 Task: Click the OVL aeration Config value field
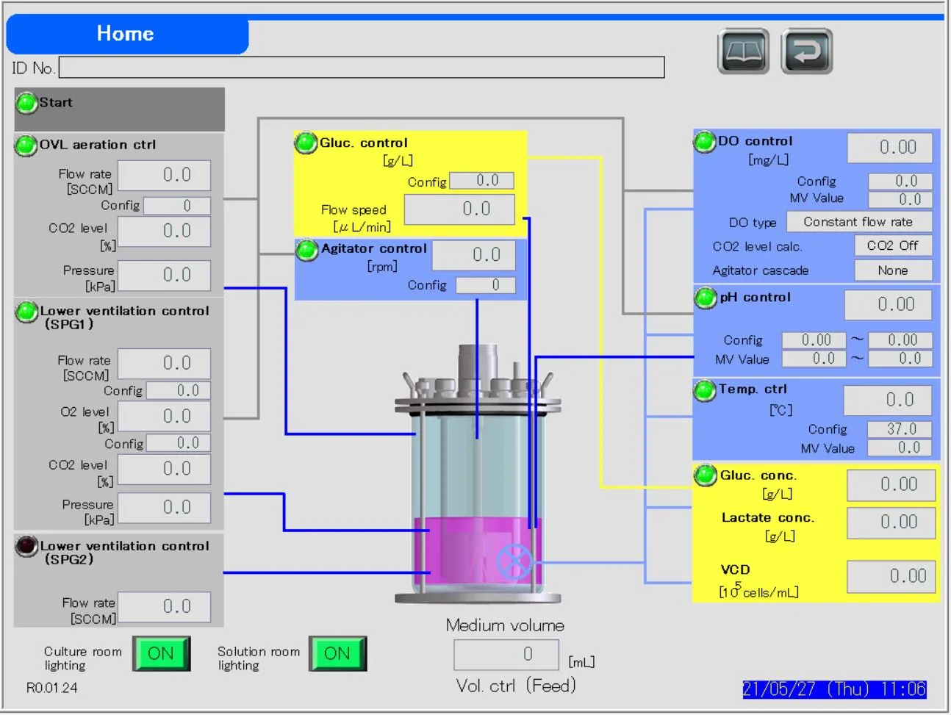(x=177, y=206)
